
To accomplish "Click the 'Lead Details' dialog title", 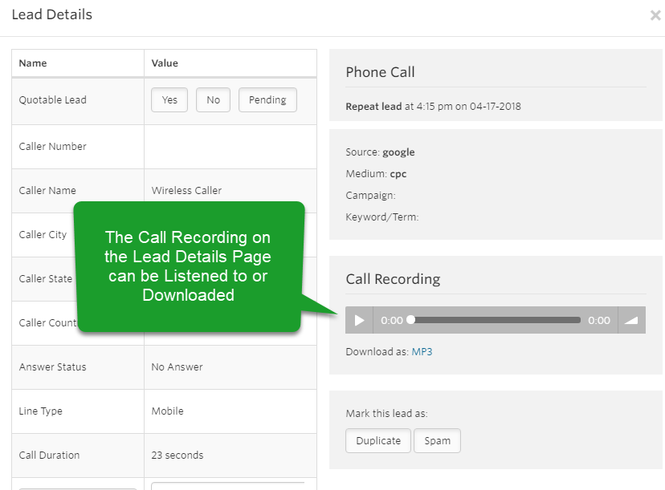I will (51, 14).
